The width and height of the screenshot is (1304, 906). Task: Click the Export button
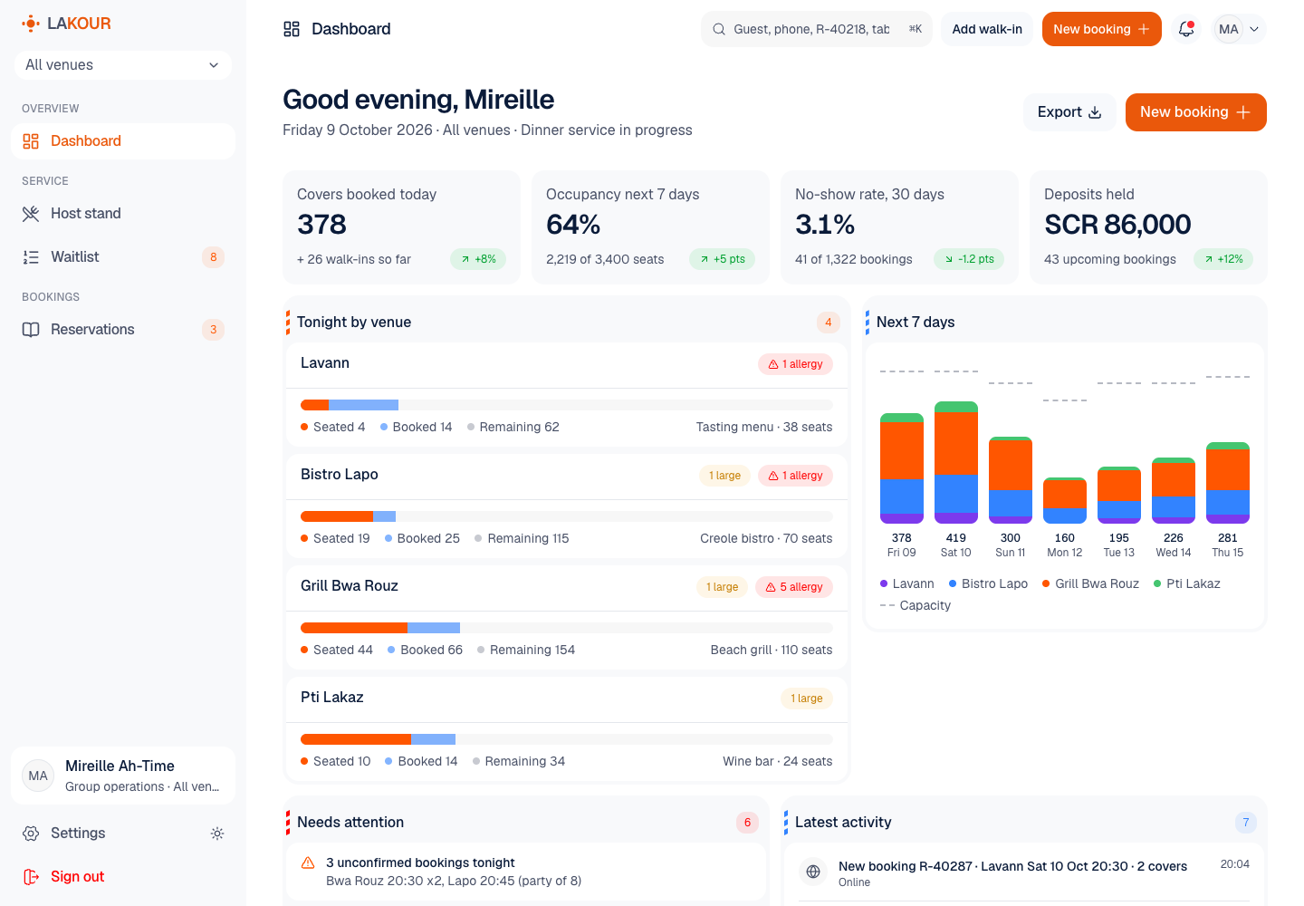1069,112
